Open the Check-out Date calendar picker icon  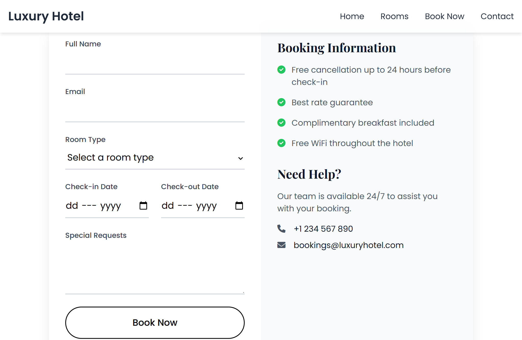click(239, 205)
